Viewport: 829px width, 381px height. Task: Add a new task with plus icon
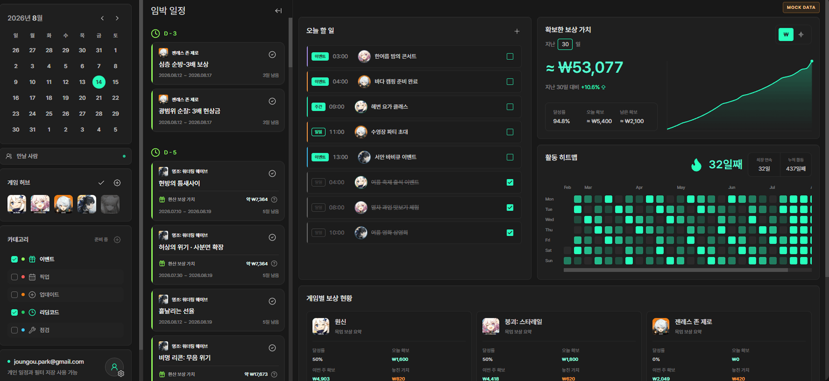pos(517,31)
